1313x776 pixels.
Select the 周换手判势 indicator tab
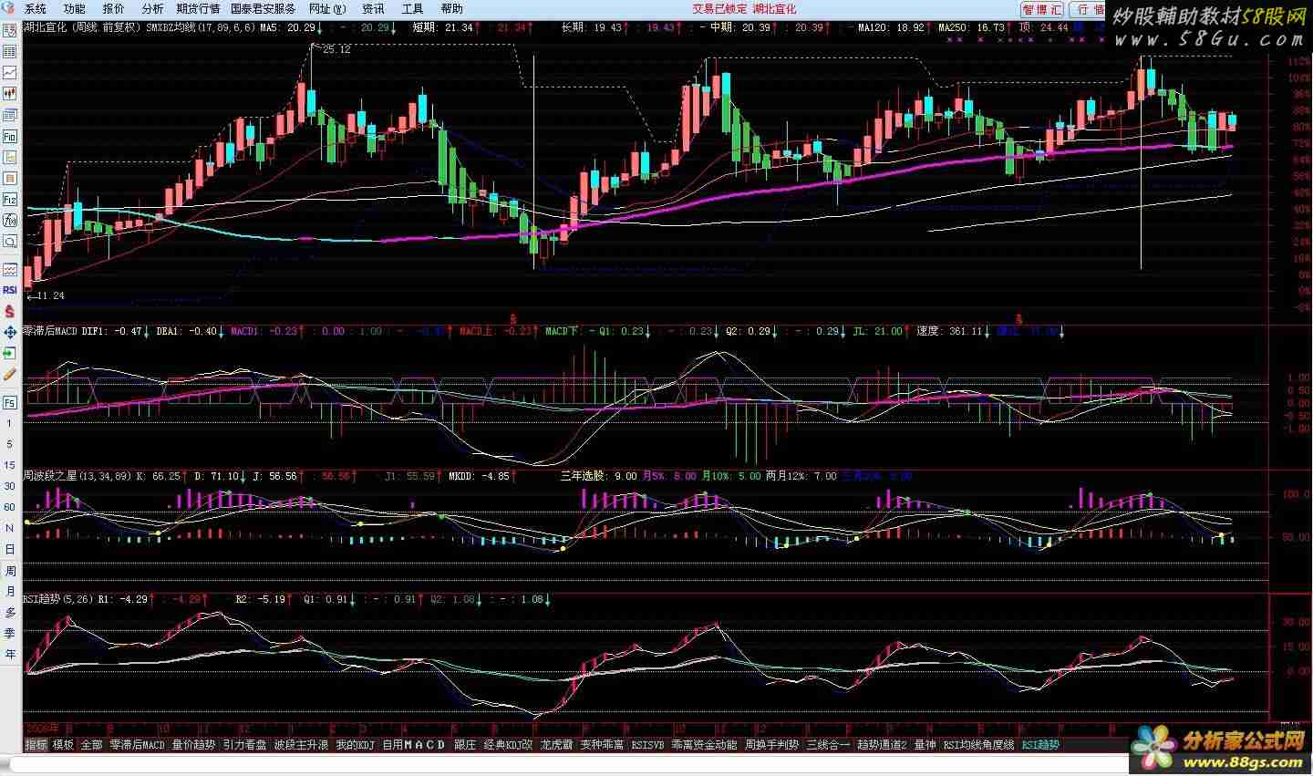(771, 745)
